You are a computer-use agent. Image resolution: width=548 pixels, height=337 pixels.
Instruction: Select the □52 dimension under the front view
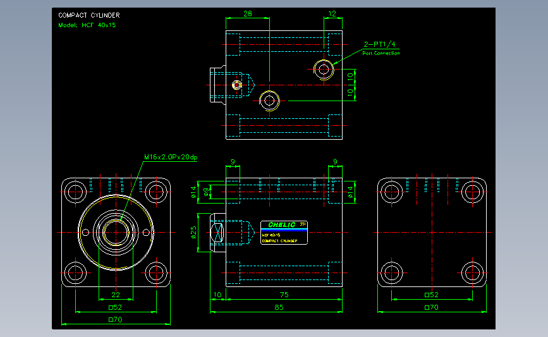click(115, 307)
